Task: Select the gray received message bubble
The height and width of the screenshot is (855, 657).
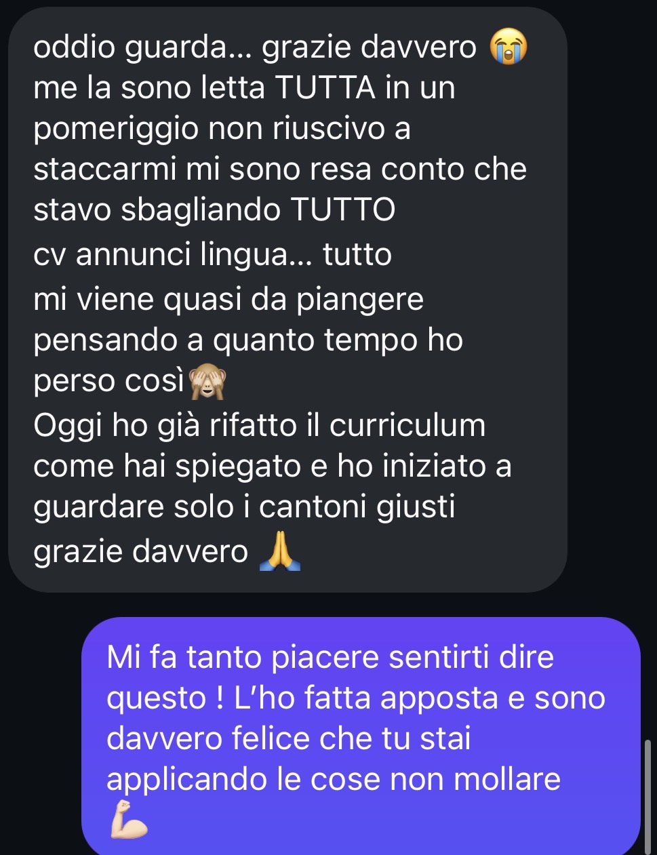Action: coord(287,299)
